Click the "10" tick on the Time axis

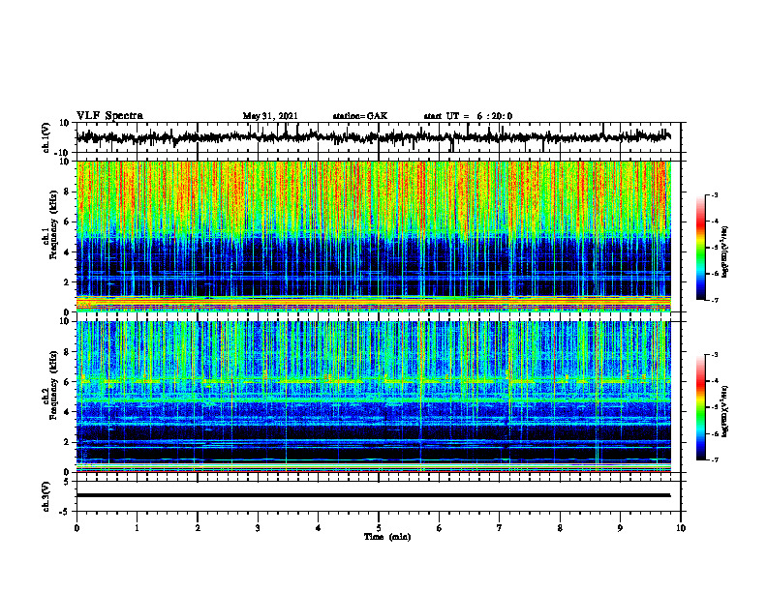pos(681,528)
